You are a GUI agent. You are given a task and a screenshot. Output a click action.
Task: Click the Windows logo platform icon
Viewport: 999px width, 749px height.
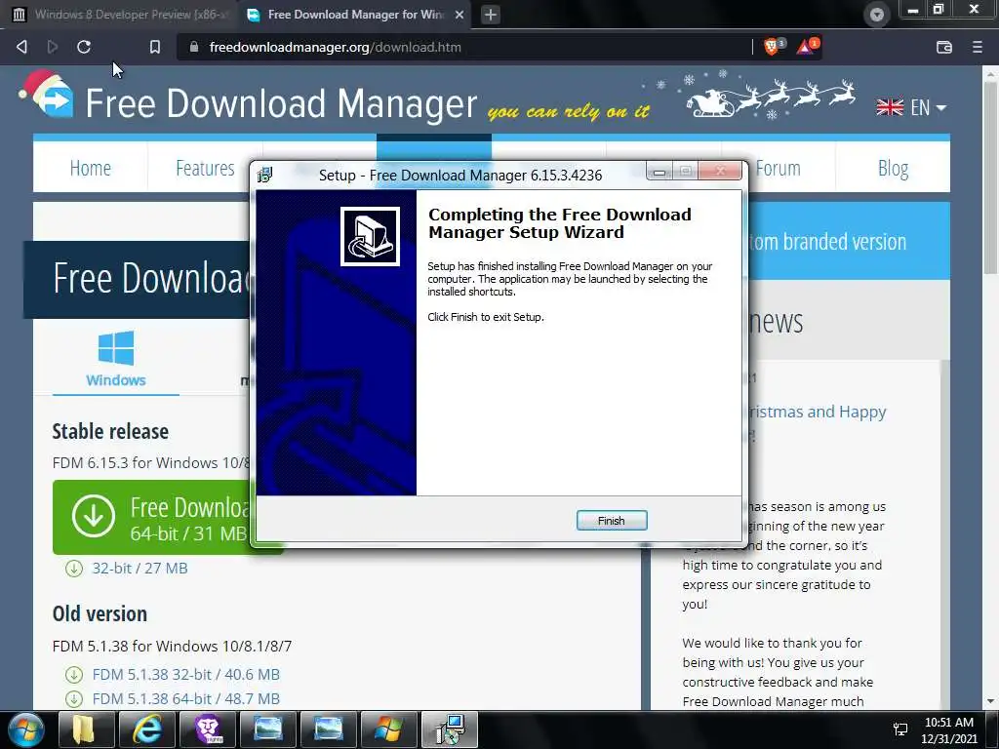116,348
